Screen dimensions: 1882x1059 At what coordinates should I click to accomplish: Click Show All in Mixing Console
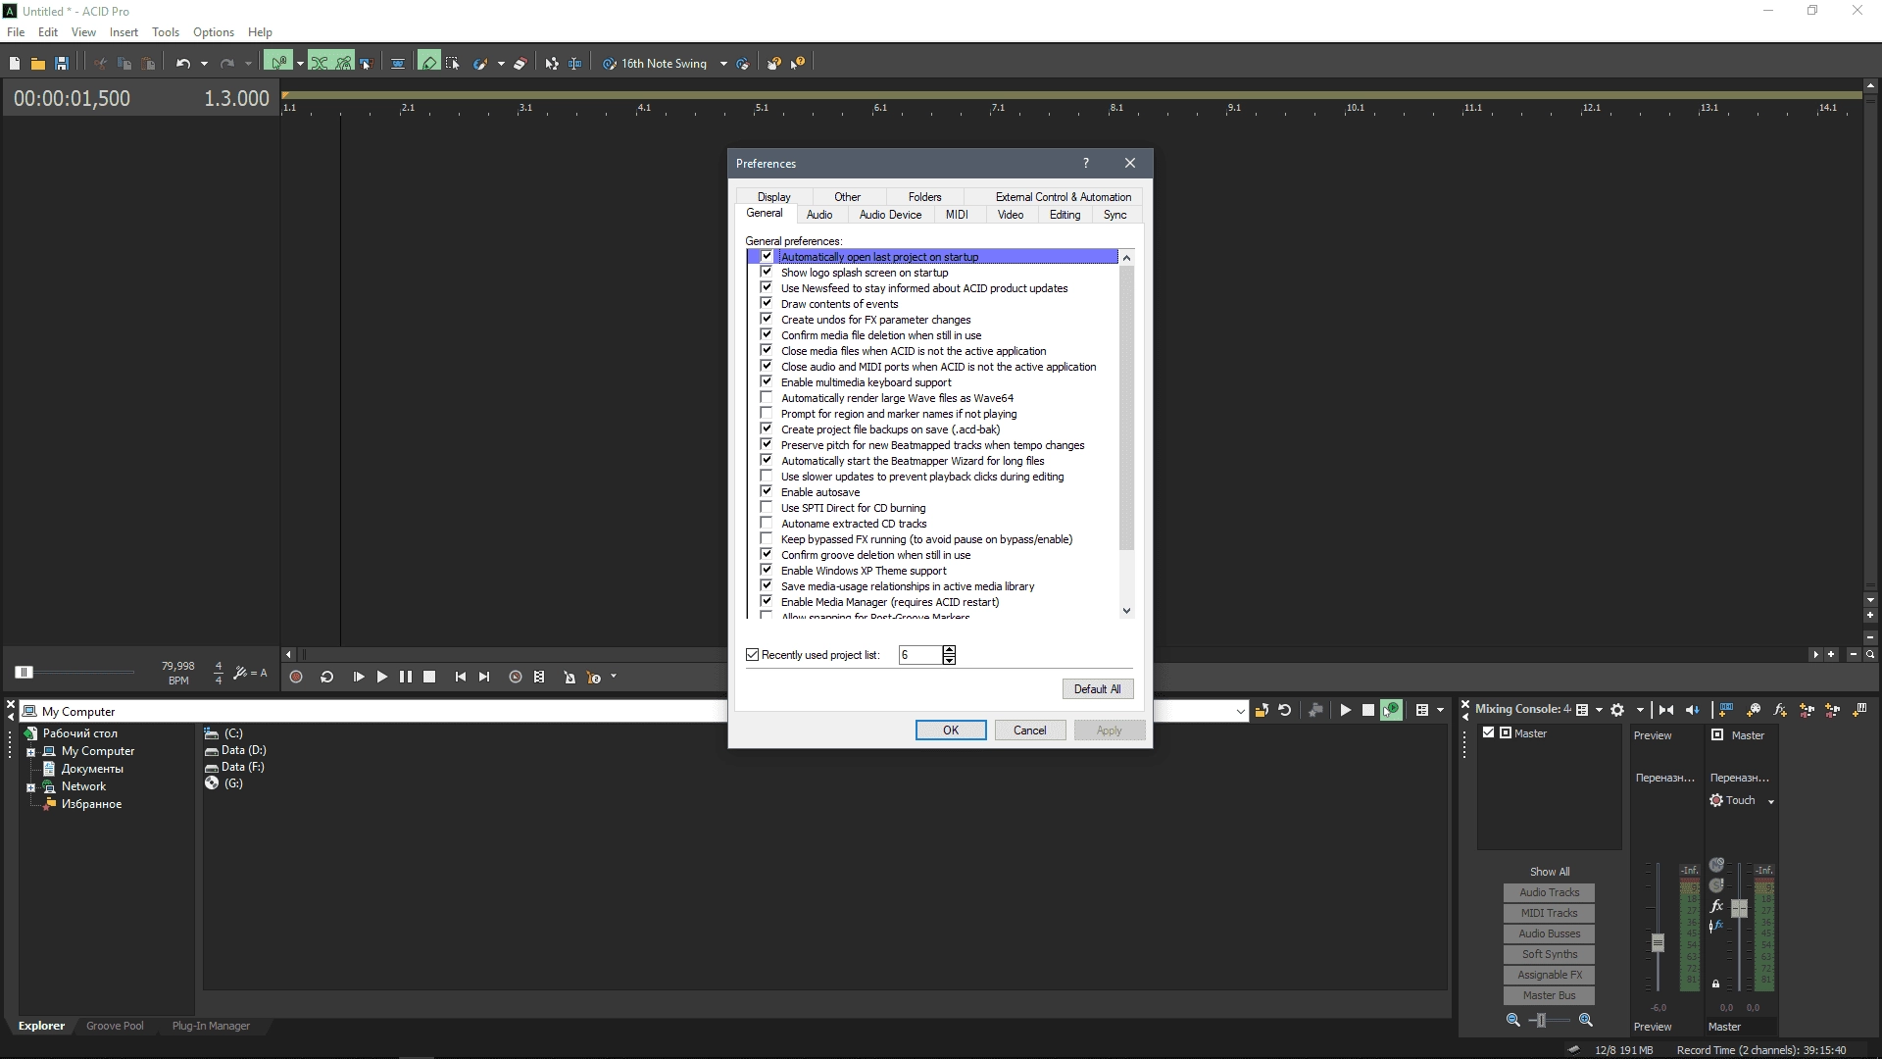[1549, 872]
